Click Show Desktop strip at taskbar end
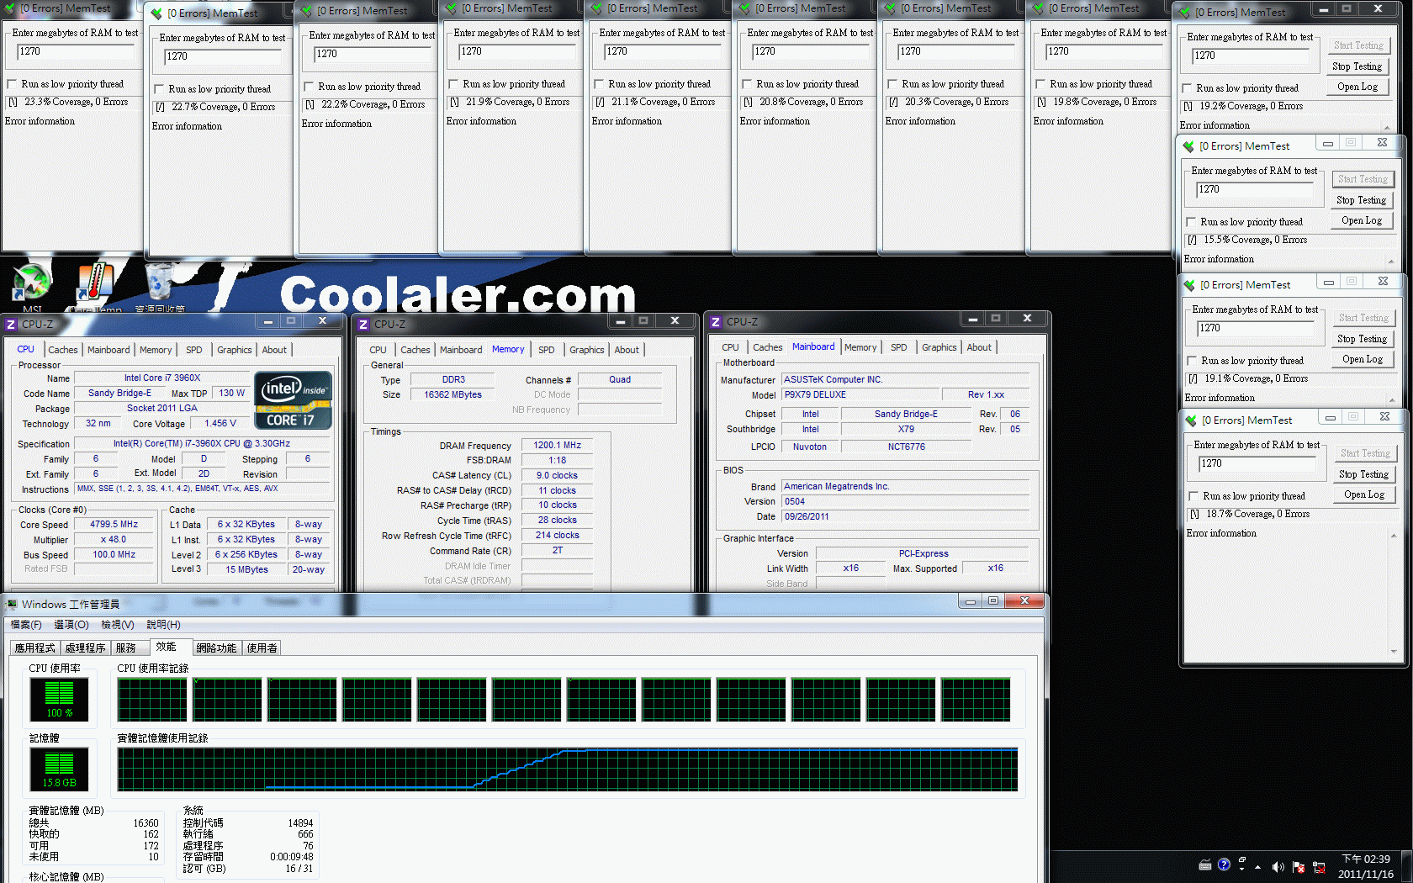The image size is (1413, 883). 1407,866
